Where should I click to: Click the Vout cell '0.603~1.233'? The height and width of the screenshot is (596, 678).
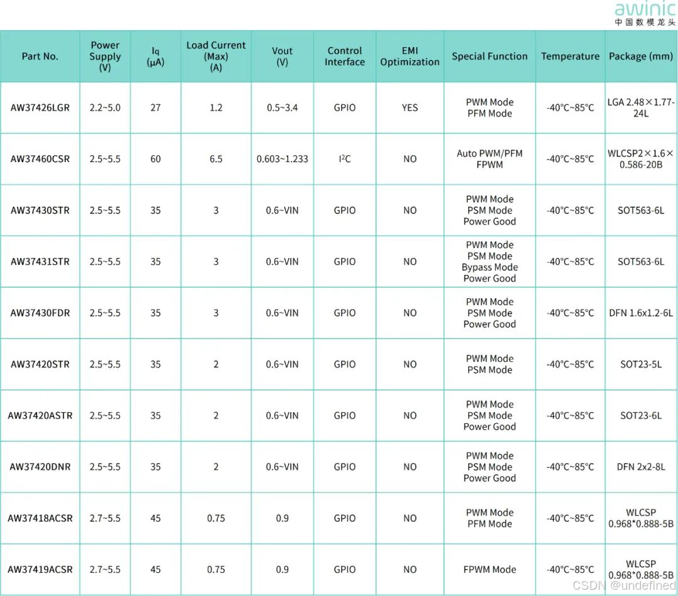tap(282, 159)
